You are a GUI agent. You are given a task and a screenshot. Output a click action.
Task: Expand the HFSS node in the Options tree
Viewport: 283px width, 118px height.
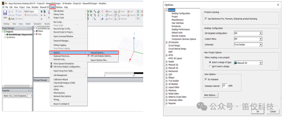coord(166,55)
